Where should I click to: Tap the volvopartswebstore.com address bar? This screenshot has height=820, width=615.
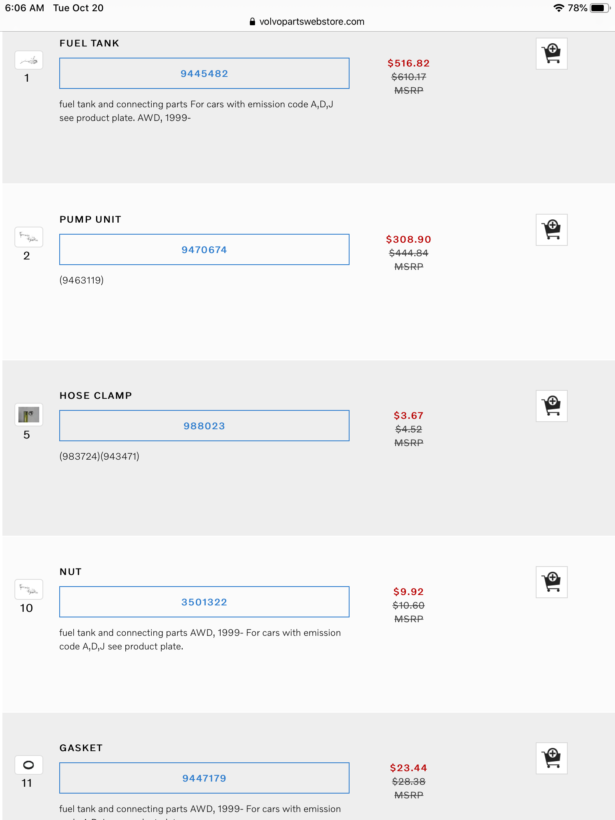(312, 22)
